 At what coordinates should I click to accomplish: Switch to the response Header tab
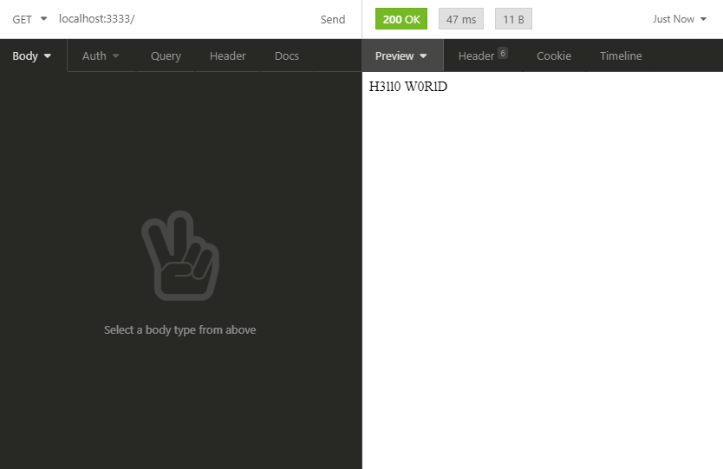coord(483,55)
